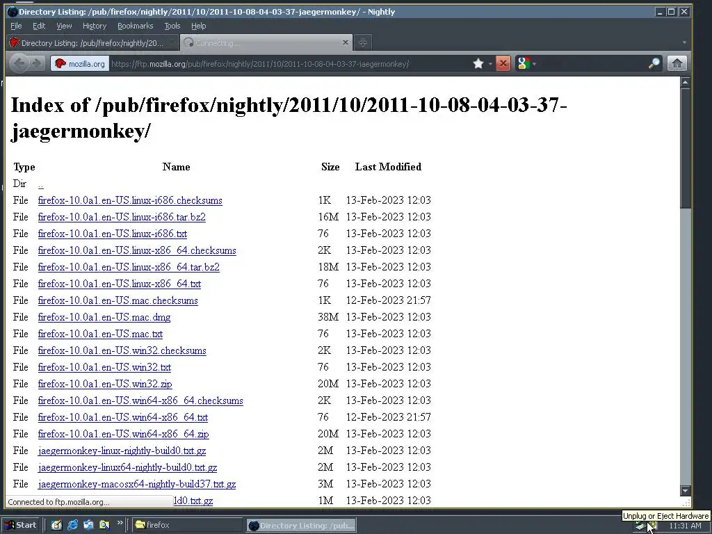Click the mozilla.org site identity button
The image size is (712, 534).
[x=79, y=63]
